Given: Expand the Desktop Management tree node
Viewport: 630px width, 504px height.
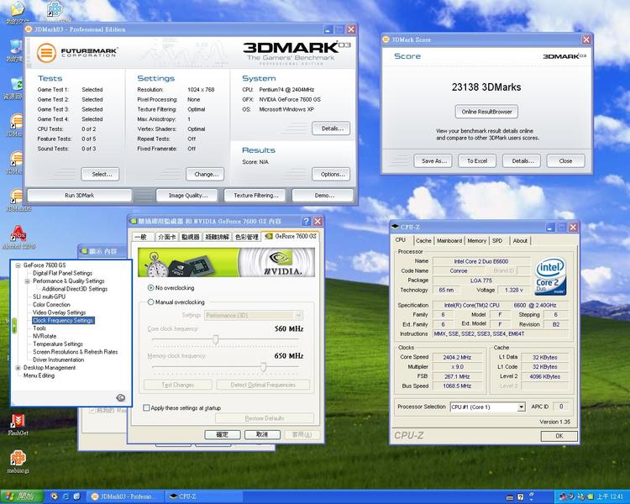Looking at the screenshot, I should (18, 368).
